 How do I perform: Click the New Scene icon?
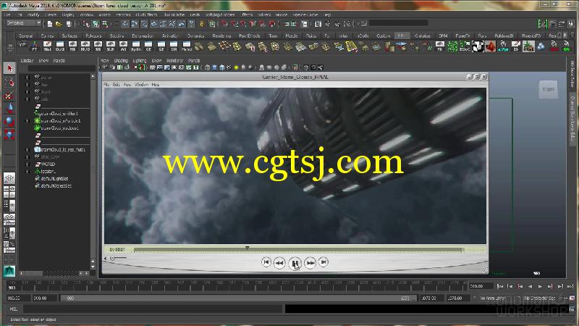pos(50,24)
